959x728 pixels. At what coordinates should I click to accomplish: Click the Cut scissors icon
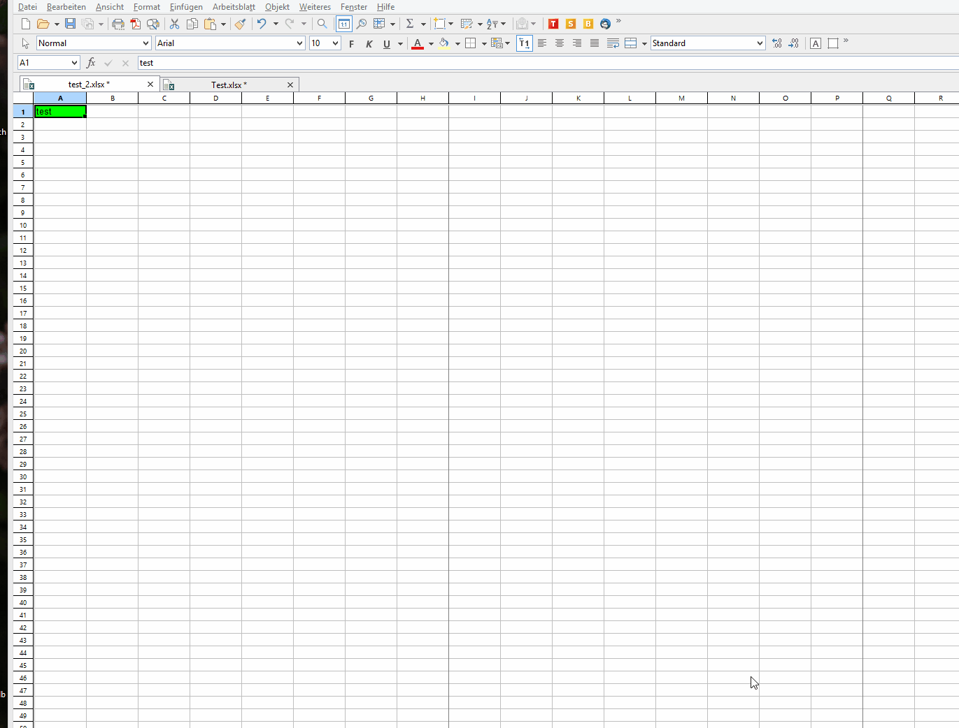click(174, 24)
